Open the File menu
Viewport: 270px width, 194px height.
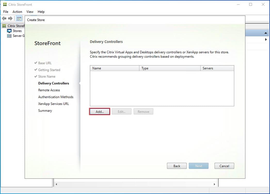click(x=6, y=12)
